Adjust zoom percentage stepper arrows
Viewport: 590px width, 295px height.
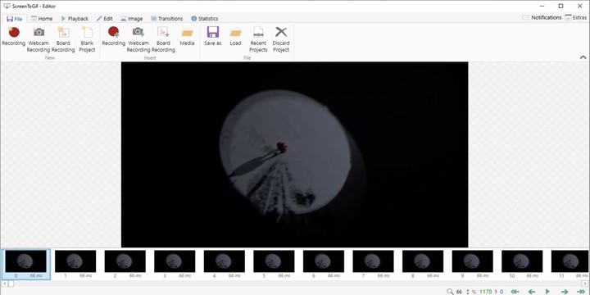(468, 292)
